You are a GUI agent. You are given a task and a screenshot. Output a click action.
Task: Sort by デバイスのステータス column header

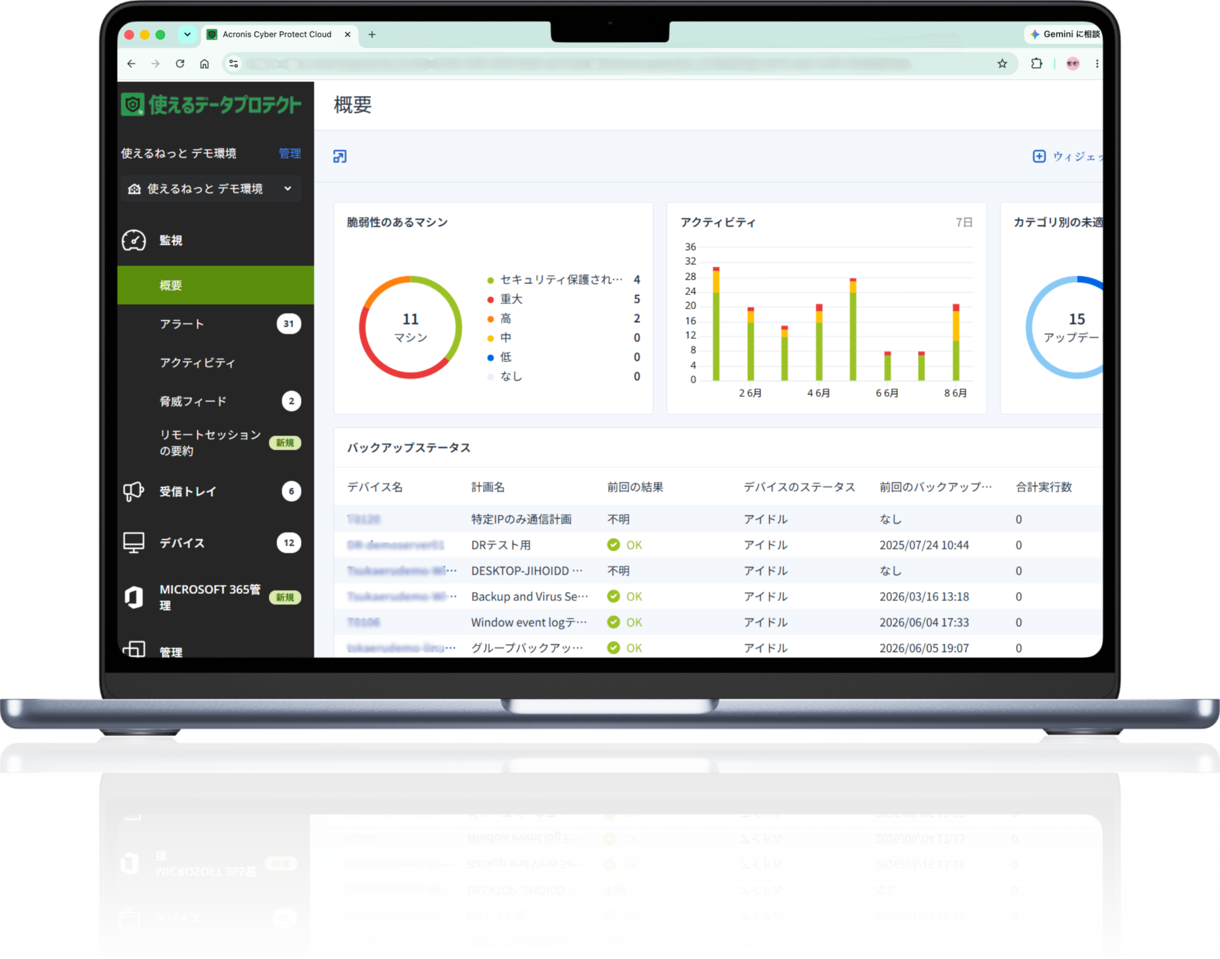click(799, 487)
